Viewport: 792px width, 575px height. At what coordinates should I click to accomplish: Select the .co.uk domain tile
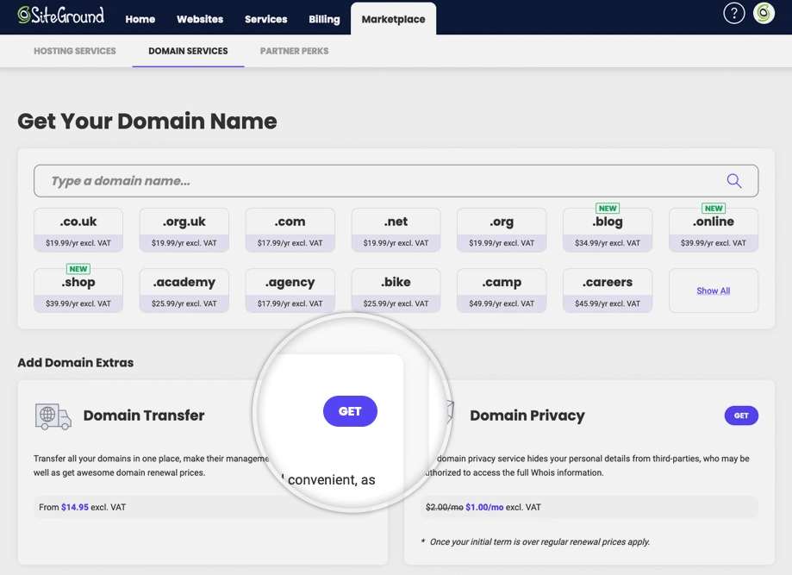pyautogui.click(x=78, y=229)
